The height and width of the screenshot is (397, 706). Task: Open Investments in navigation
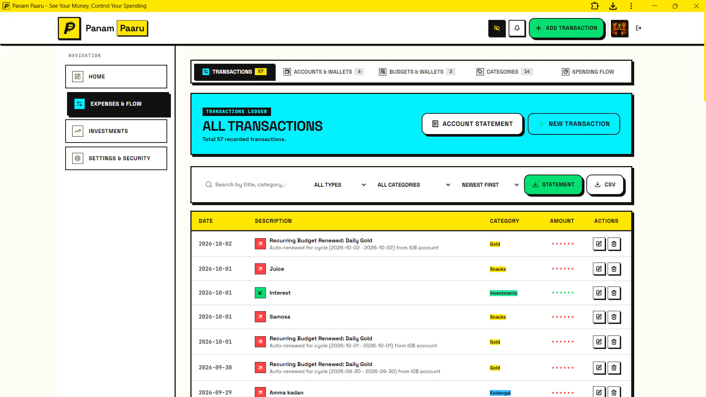[116, 131]
